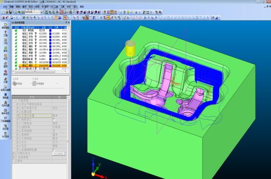Image resolution: width=271 pixels, height=179 pixels.
Task: Toggle checkbox below the highlighted parameter row
Action: (x=54, y=120)
